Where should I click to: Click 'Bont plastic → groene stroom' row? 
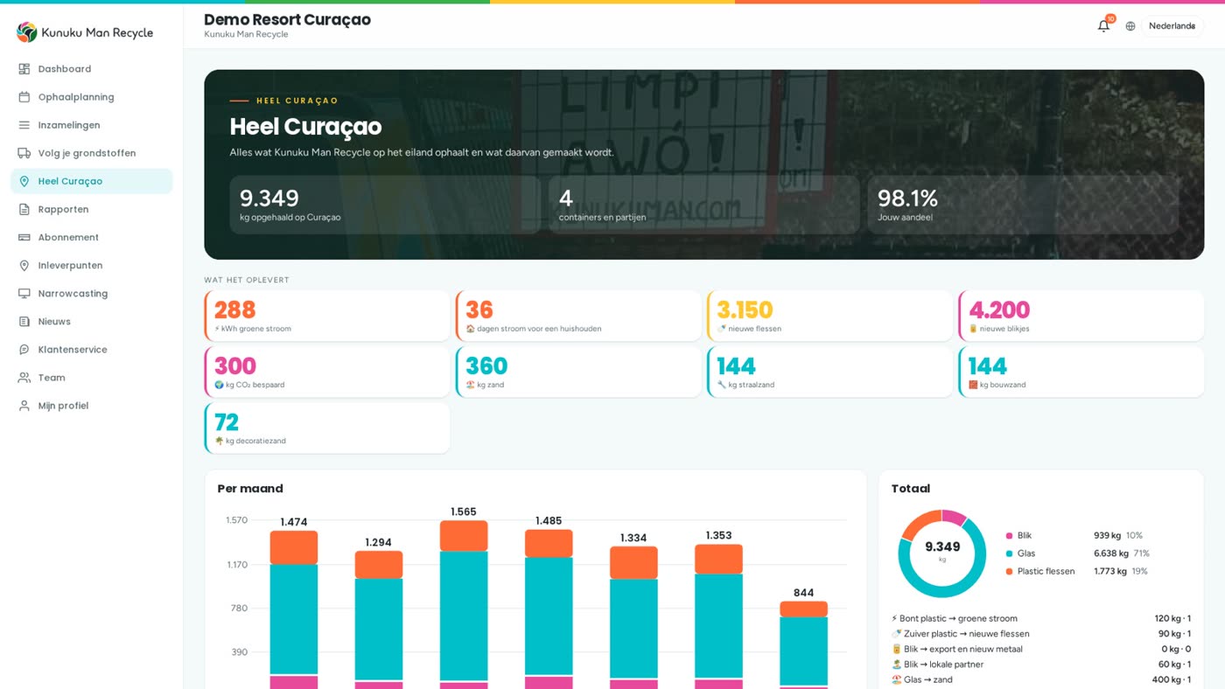point(1041,618)
